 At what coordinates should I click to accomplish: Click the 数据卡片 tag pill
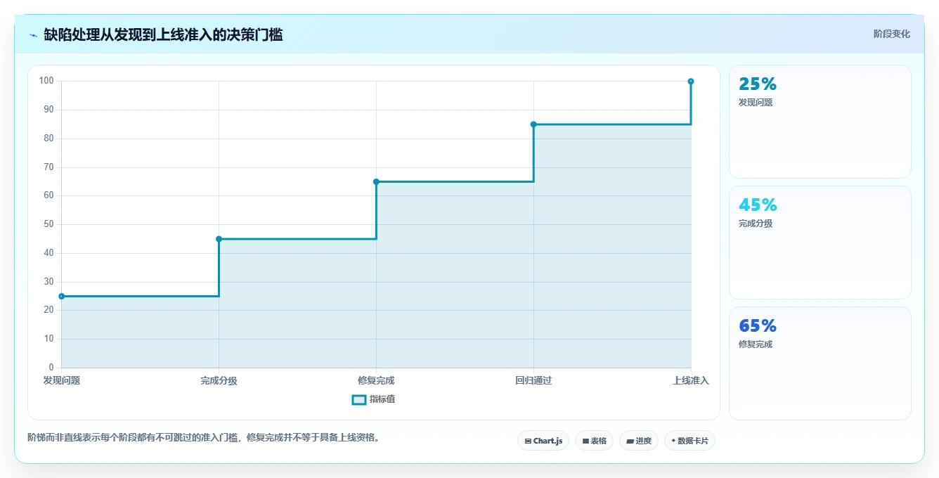689,441
